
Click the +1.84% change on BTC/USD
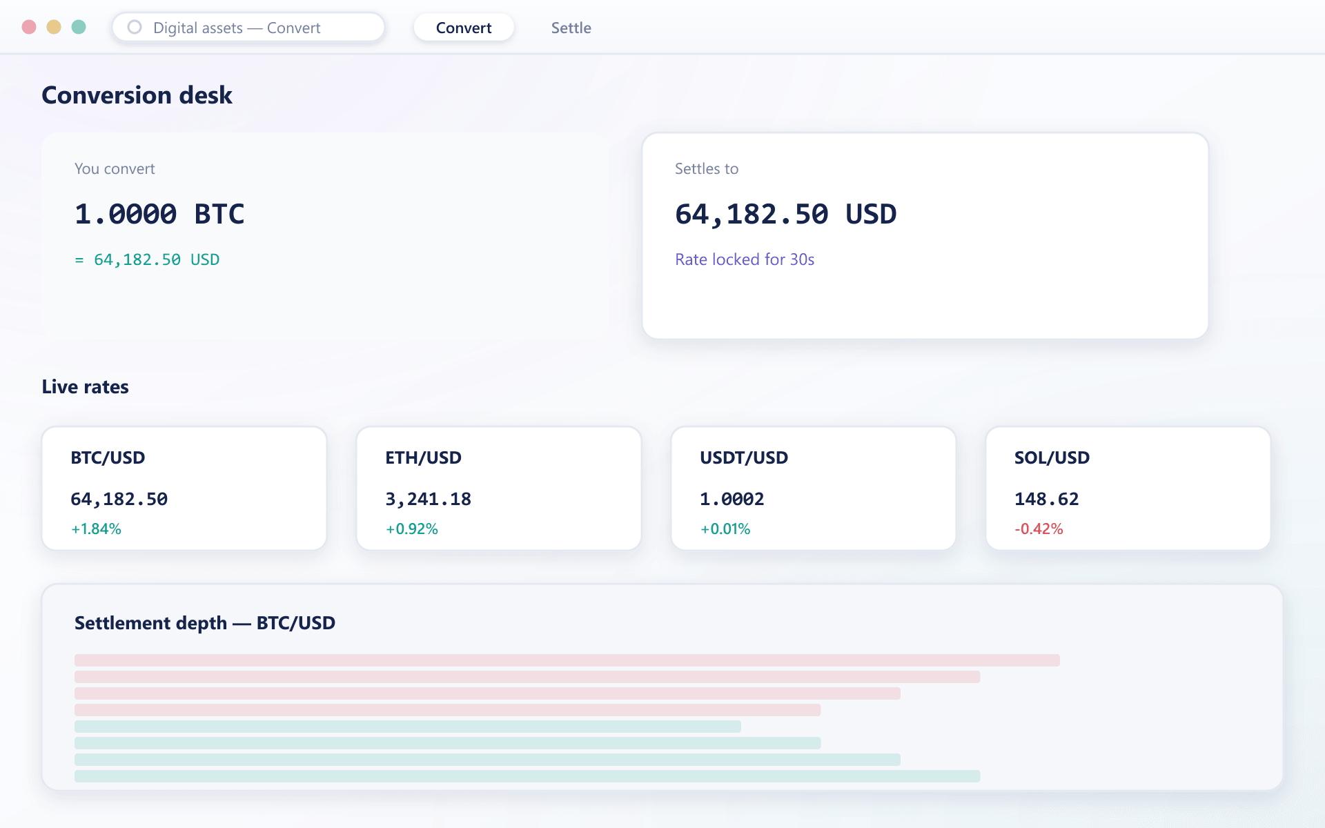click(96, 529)
